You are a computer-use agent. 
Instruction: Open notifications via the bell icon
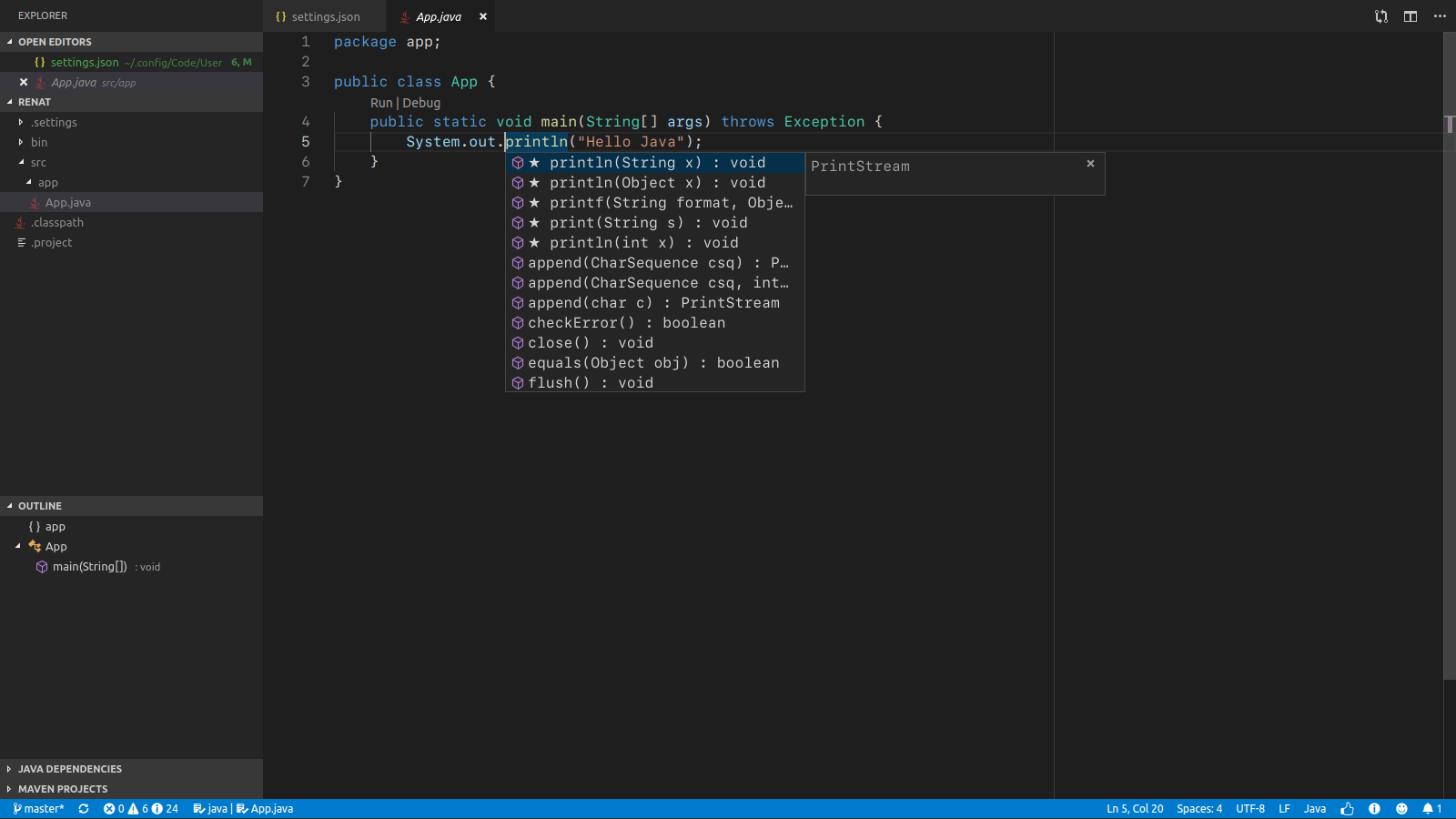(x=1427, y=808)
